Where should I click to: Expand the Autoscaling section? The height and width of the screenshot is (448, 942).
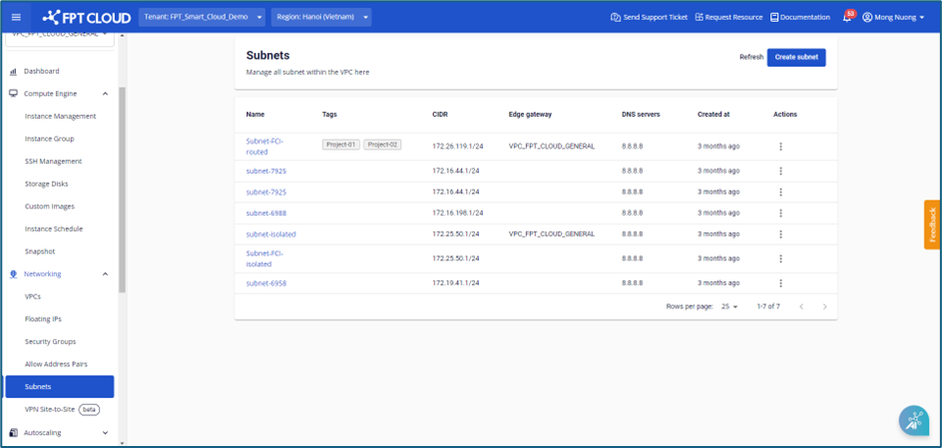pyautogui.click(x=105, y=433)
